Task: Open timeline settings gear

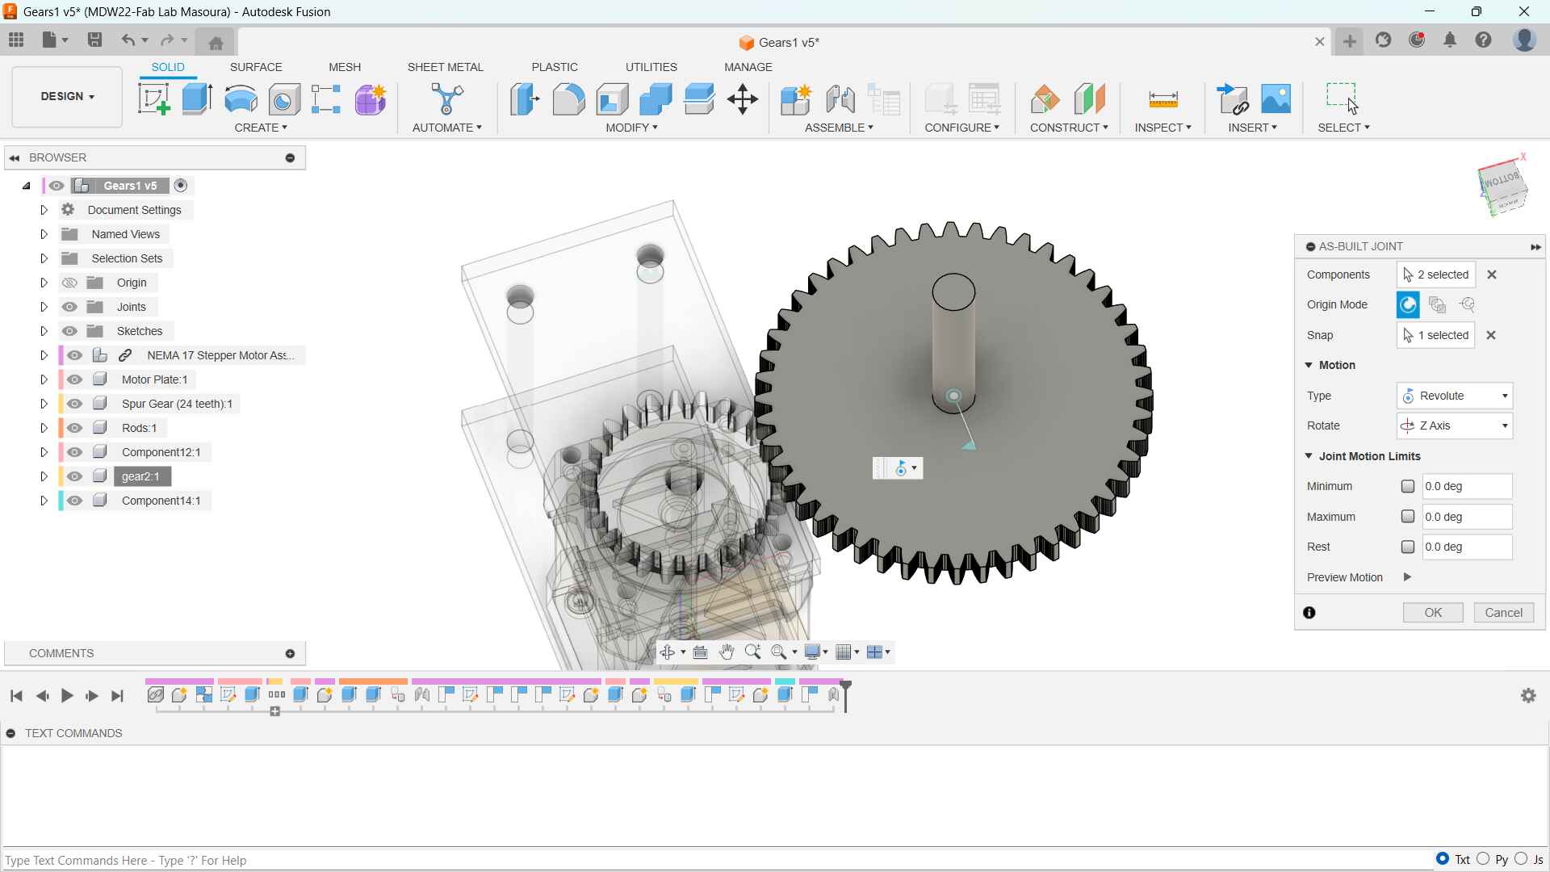Action: [1528, 696]
